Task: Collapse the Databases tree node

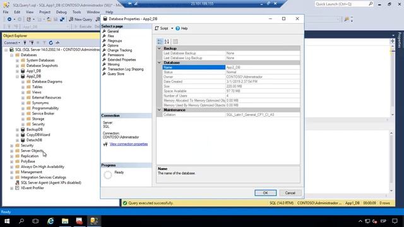Action: 11,55
